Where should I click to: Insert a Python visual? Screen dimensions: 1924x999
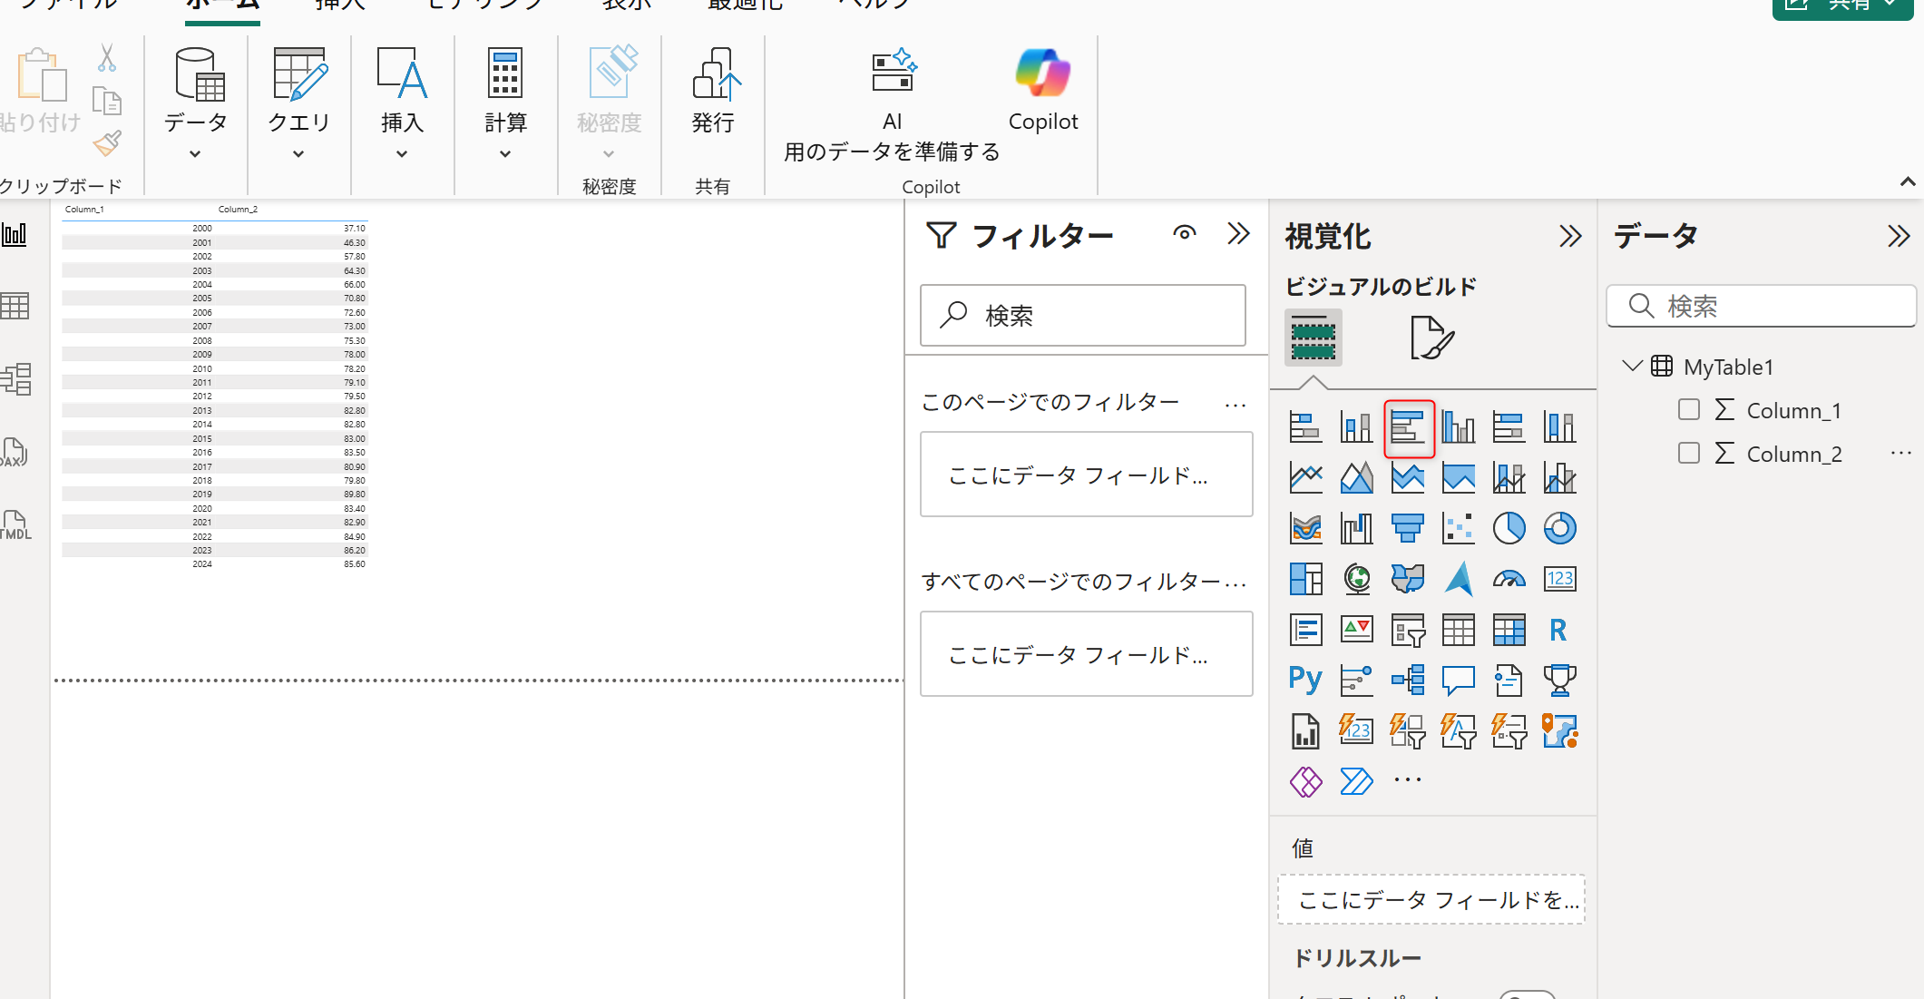point(1305,680)
